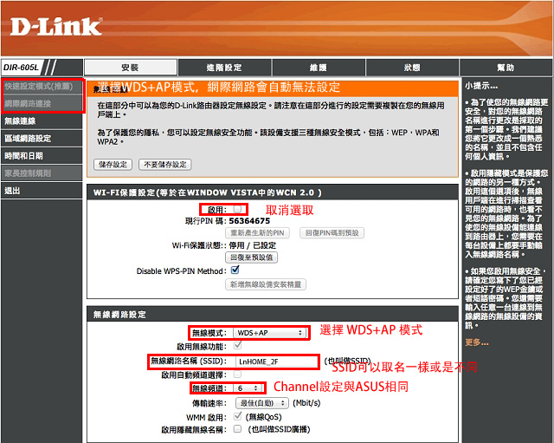This screenshot has width=554, height=443.
Task: Click the 更多... link in hints
Action: (477, 342)
